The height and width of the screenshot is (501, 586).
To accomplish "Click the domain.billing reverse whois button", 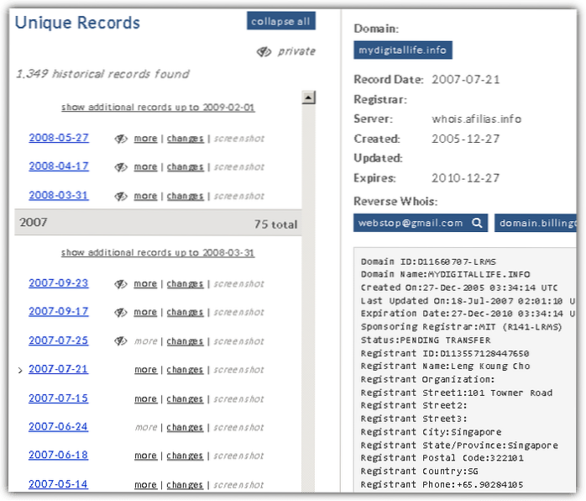I will coord(537,223).
